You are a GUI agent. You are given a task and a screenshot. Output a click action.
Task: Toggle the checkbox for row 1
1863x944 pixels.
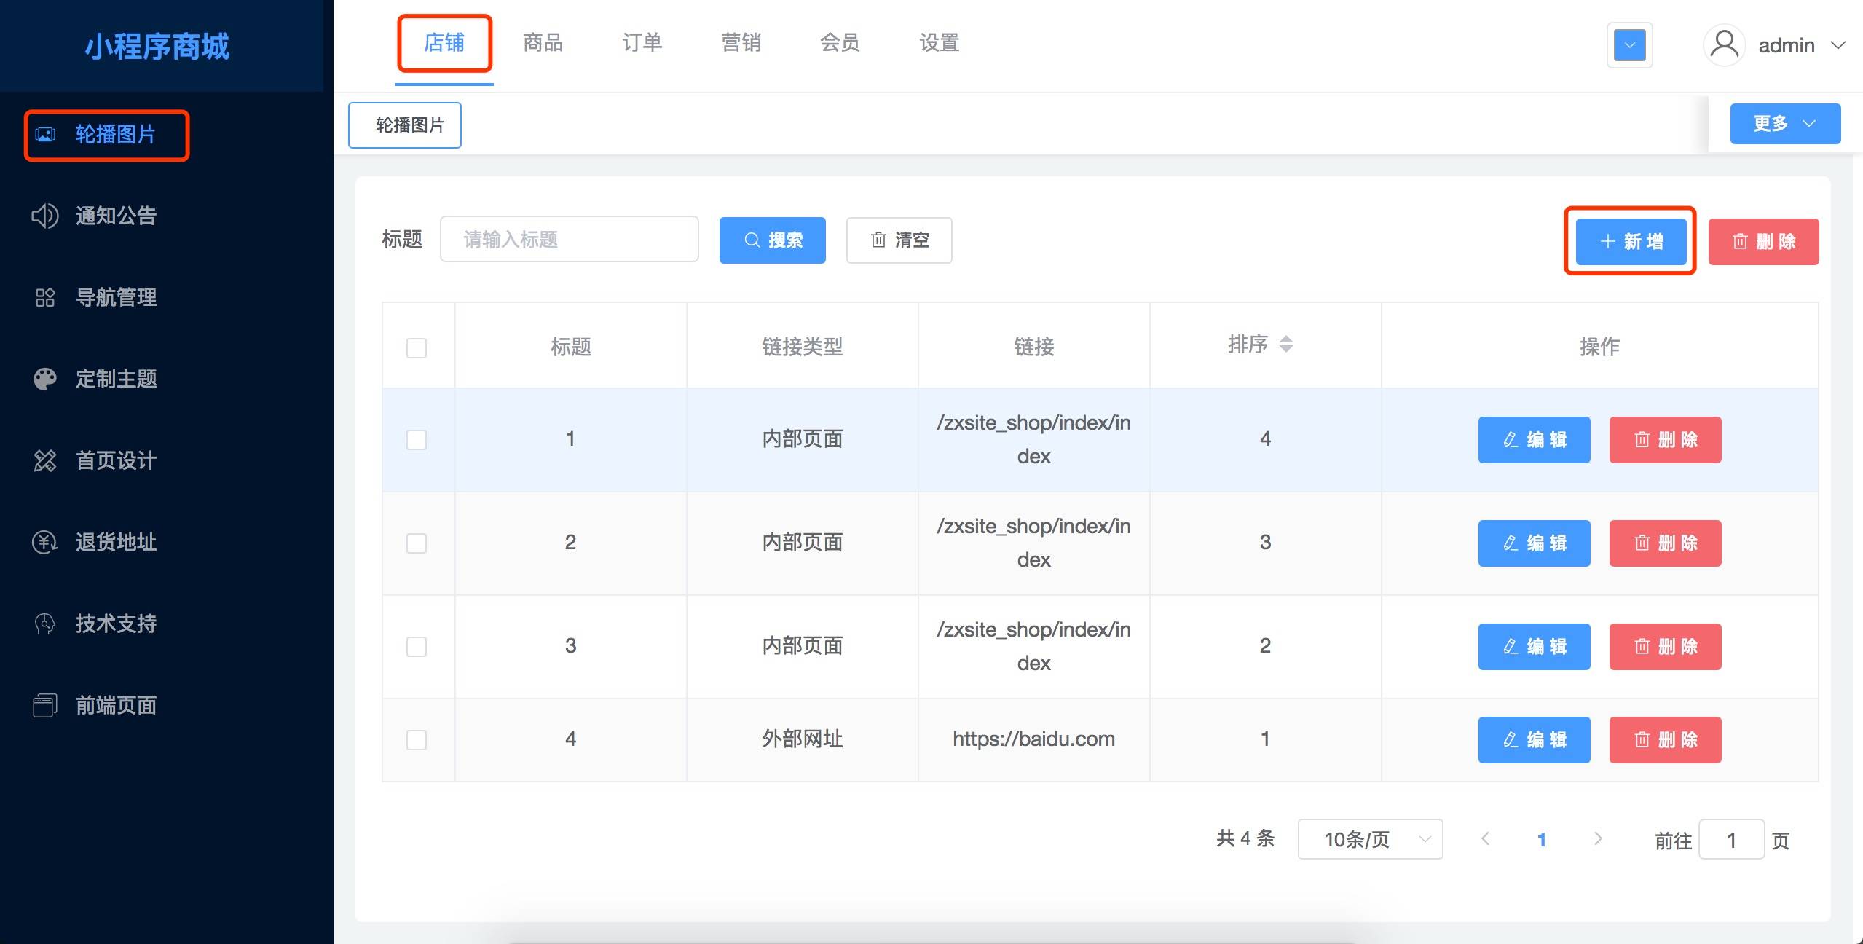pyautogui.click(x=417, y=437)
